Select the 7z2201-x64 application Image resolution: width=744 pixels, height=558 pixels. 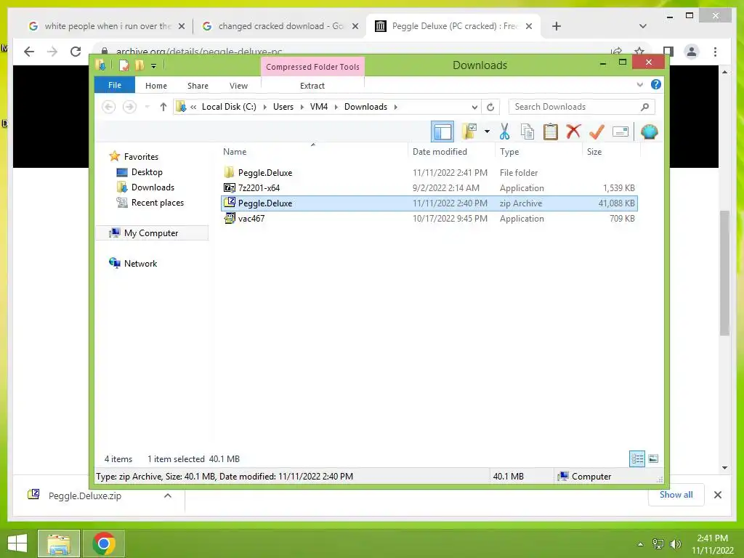pyautogui.click(x=429, y=188)
